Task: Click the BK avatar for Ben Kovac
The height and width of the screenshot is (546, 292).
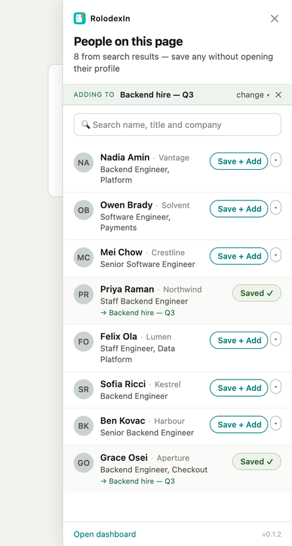Action: (84, 426)
